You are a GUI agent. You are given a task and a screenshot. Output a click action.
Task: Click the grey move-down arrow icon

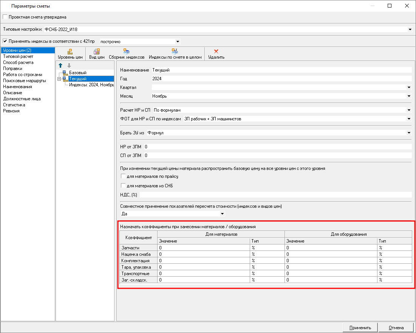(69, 65)
